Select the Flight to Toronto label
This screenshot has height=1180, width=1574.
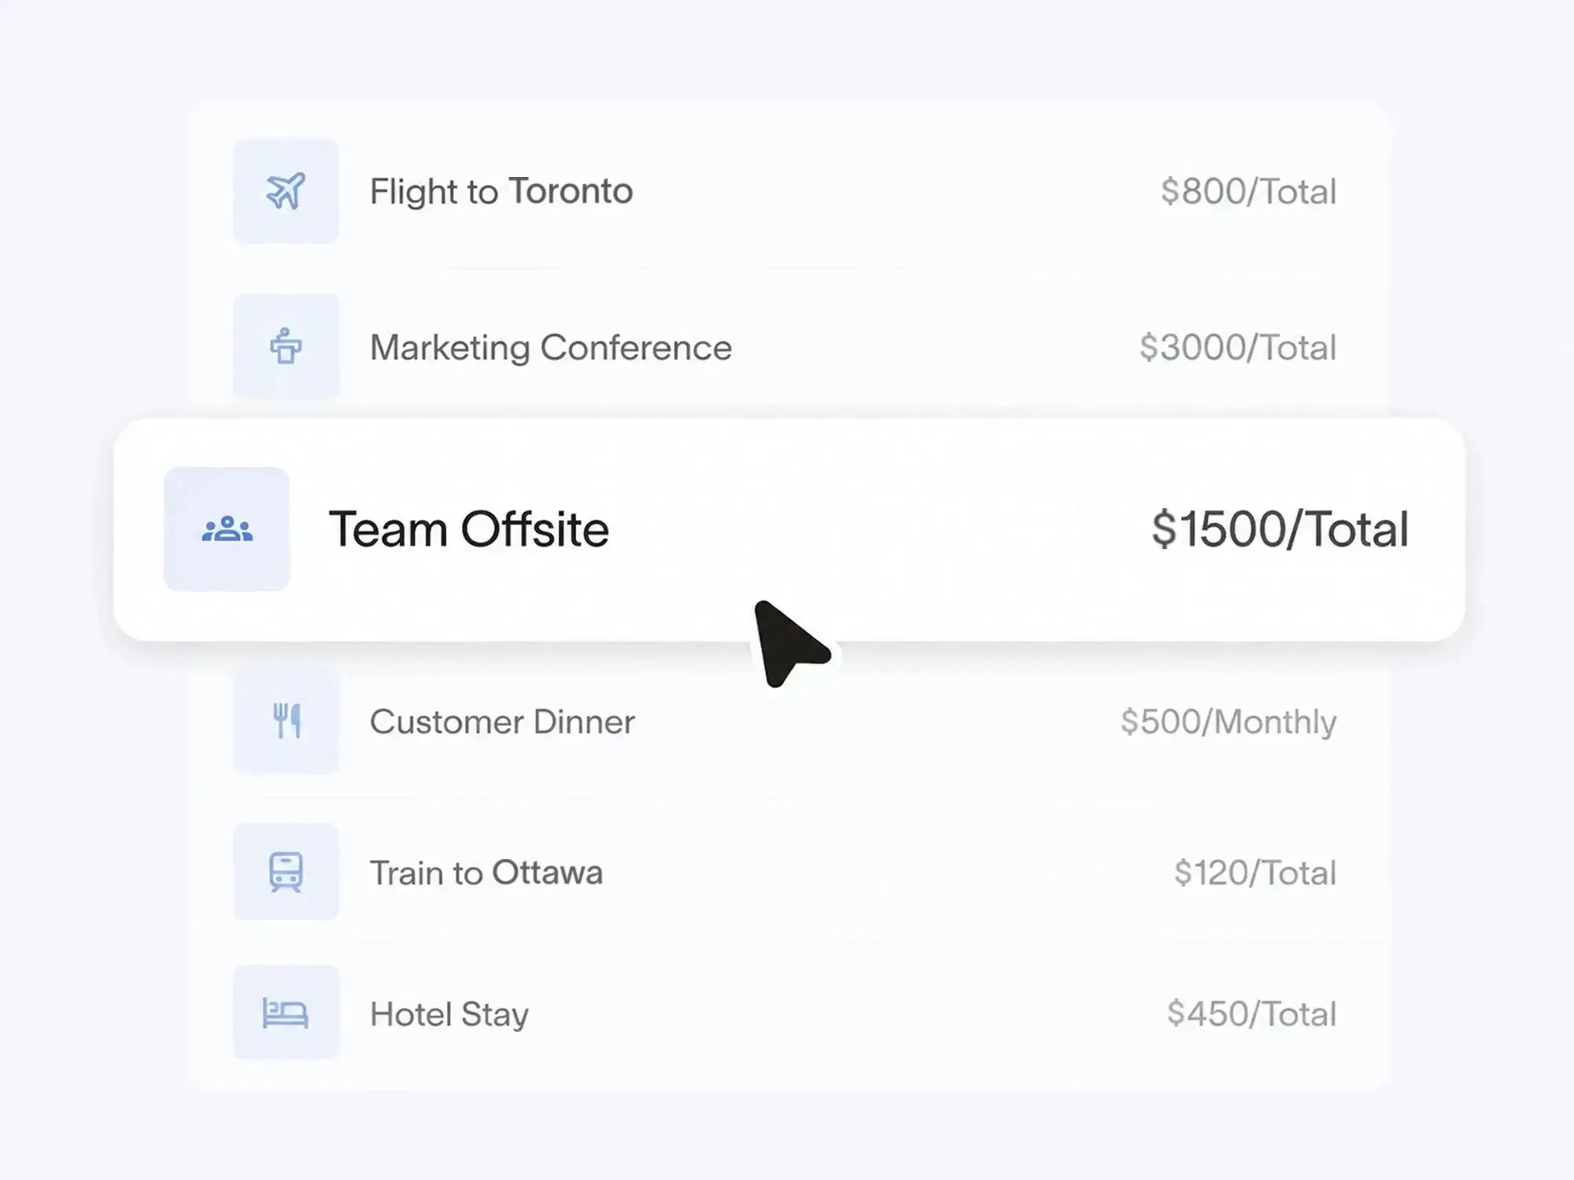tap(501, 191)
